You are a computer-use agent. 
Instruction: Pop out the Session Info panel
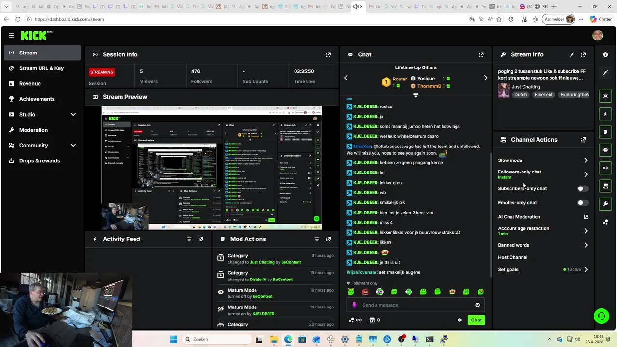coord(328,55)
